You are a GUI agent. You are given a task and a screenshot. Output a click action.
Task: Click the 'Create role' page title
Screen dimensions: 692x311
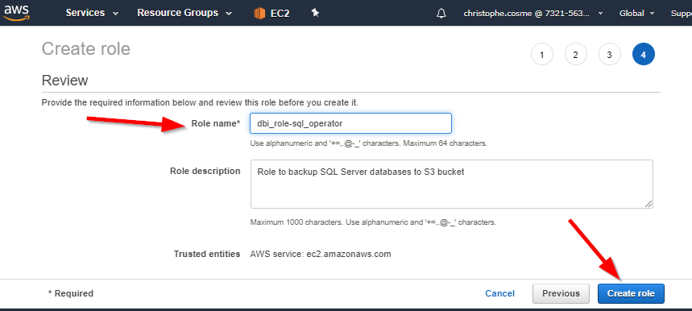click(86, 48)
